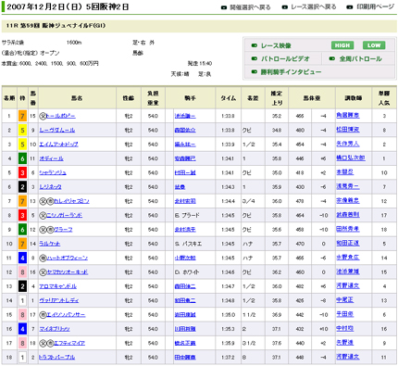Click the jockey name S.パスキエ
The height and width of the screenshot is (366, 398).
point(189,244)
